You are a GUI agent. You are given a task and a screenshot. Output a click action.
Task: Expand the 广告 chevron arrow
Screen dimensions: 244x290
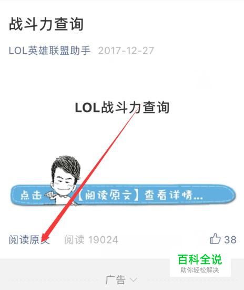pos(134,279)
